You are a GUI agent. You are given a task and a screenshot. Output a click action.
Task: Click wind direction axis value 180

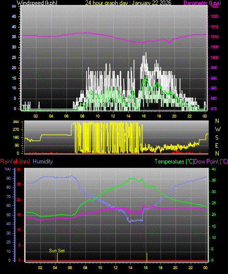[16, 138]
